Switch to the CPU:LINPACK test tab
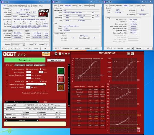 [20, 65]
